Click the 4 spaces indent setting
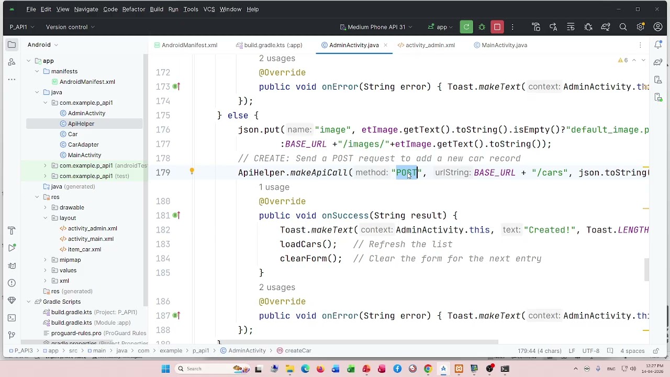Screen dimensions: 670x377 [x=632, y=351]
